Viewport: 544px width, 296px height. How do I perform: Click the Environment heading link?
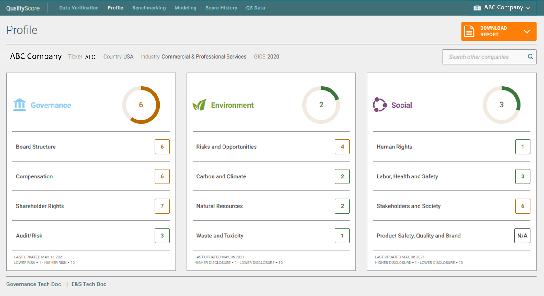pos(232,105)
